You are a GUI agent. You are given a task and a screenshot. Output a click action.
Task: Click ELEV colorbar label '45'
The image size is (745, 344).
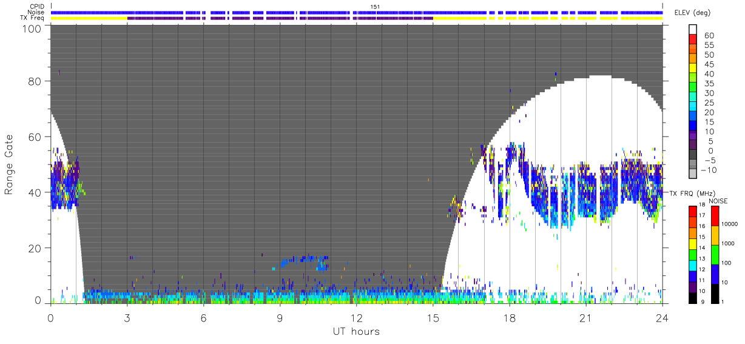pos(708,64)
